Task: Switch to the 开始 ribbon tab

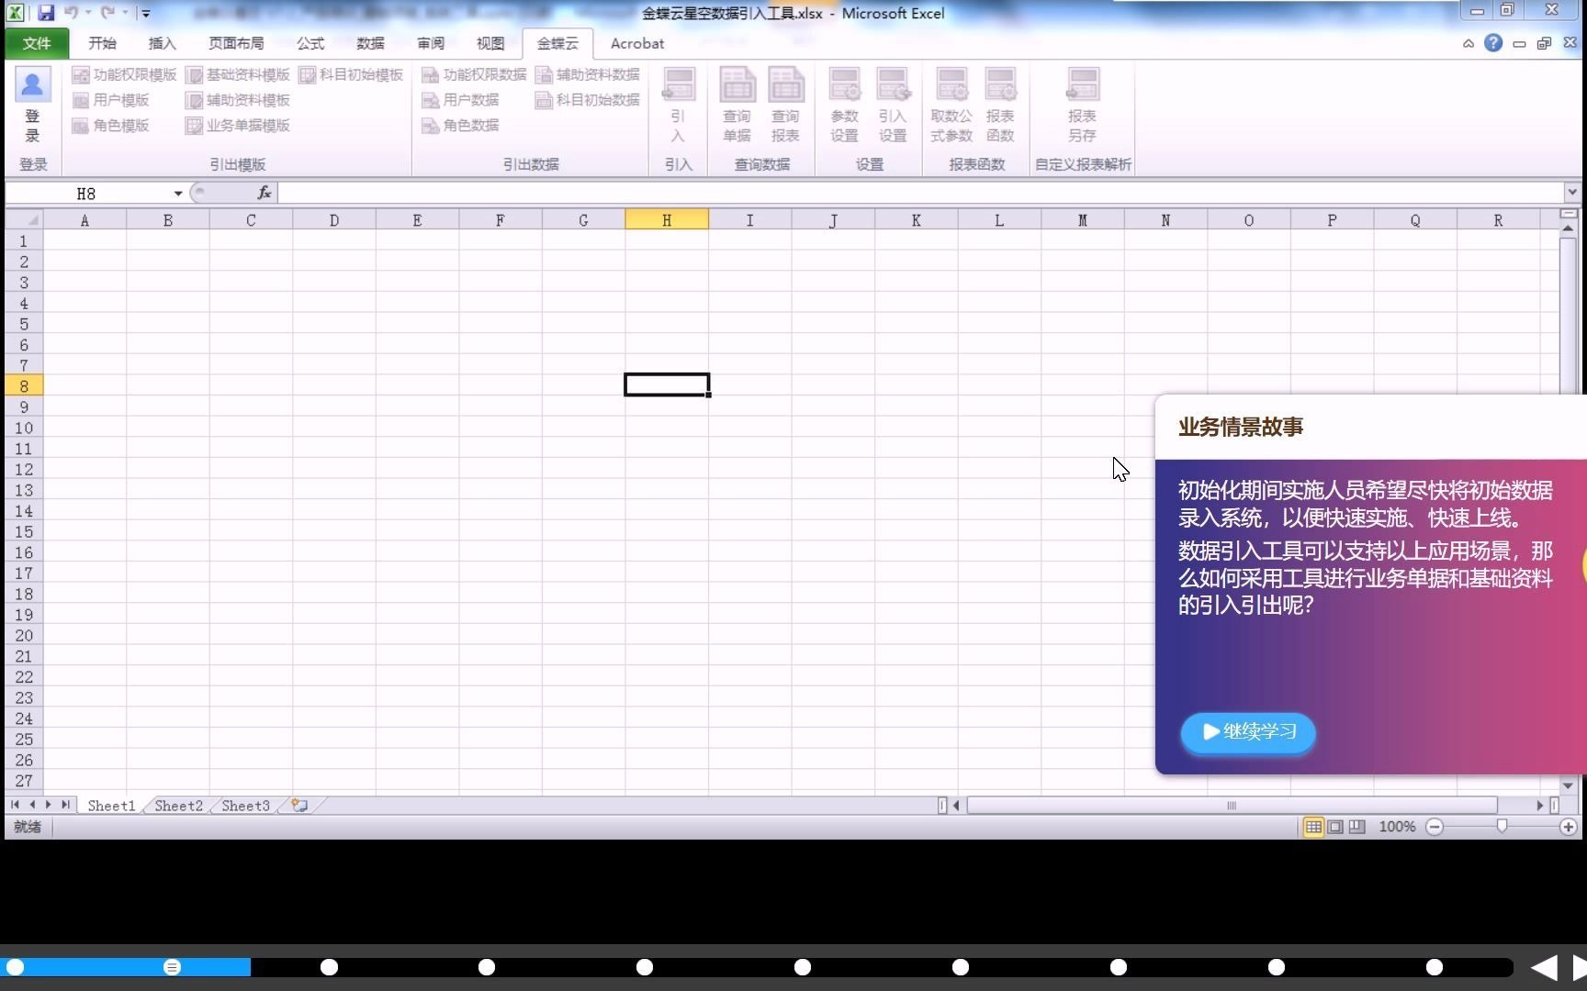Action: pyautogui.click(x=102, y=43)
